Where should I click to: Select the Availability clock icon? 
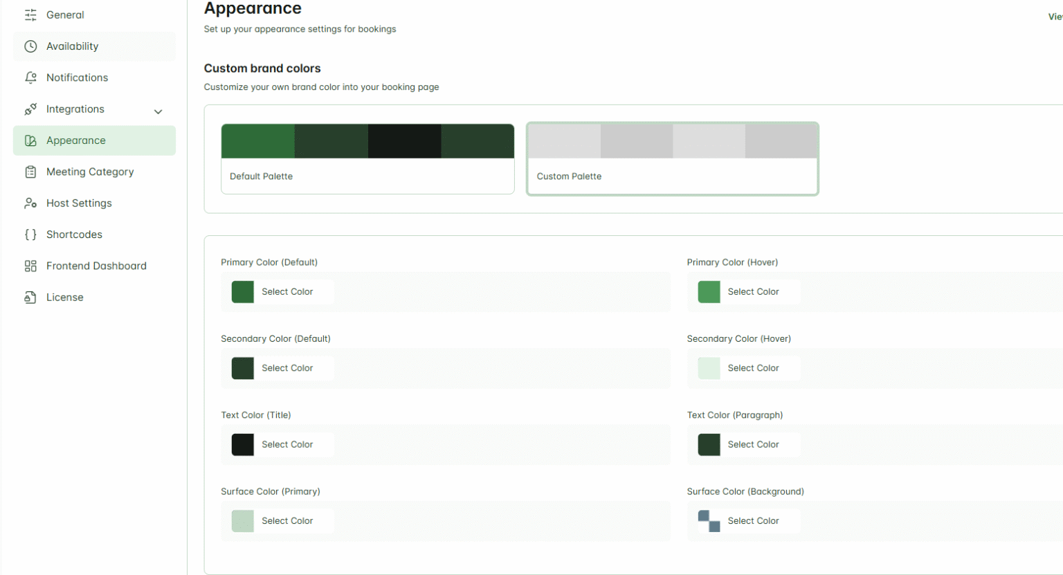point(30,46)
